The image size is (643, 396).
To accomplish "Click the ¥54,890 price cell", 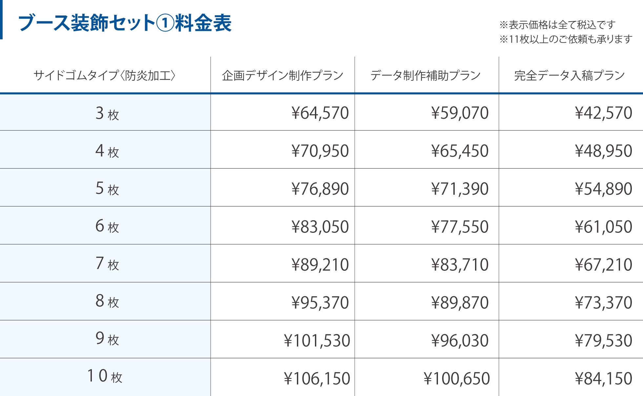I will (x=603, y=189).
